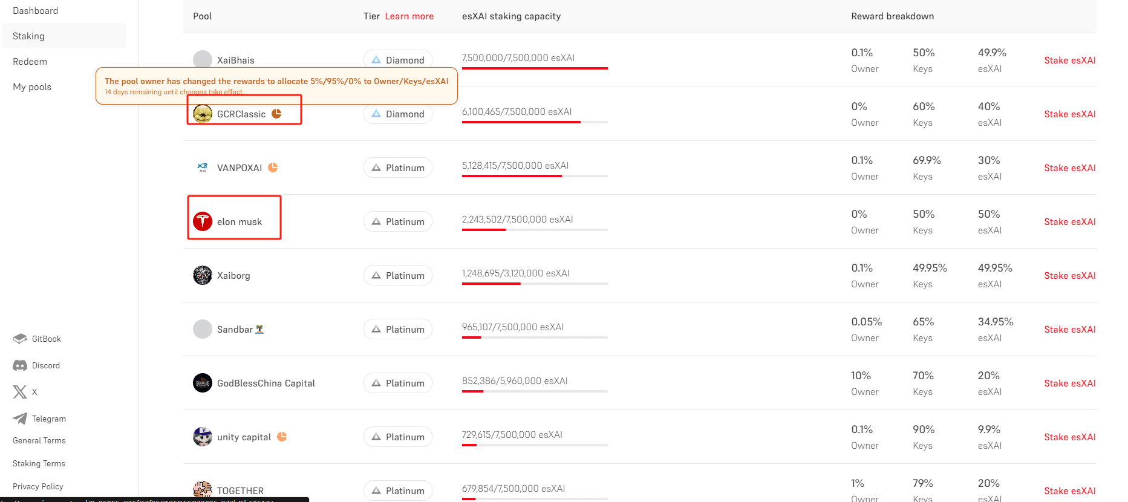Open My pools in sidebar
Viewport: 1128px width, 502px height.
[x=32, y=87]
